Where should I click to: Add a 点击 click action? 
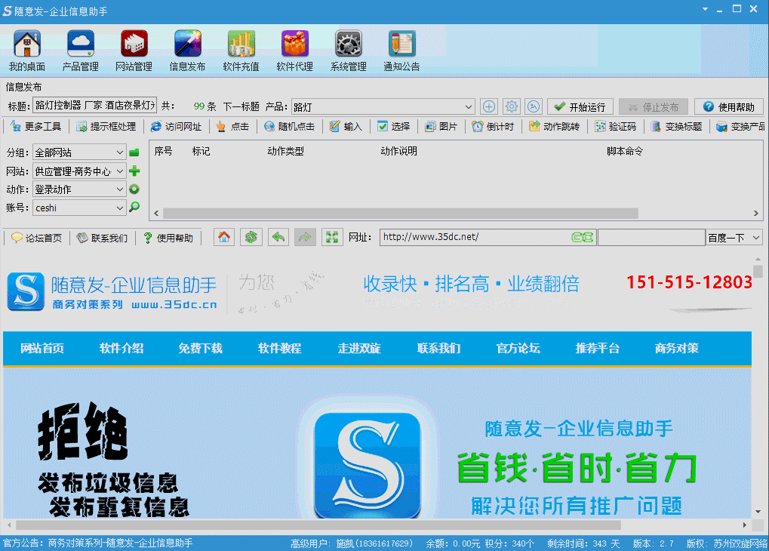[233, 127]
